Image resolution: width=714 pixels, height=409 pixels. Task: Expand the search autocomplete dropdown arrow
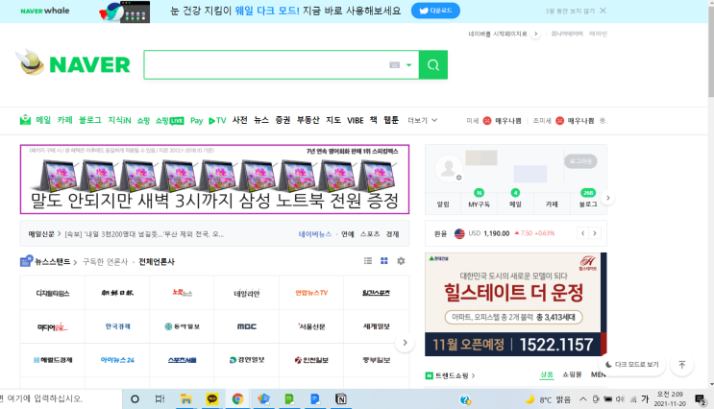(x=409, y=65)
